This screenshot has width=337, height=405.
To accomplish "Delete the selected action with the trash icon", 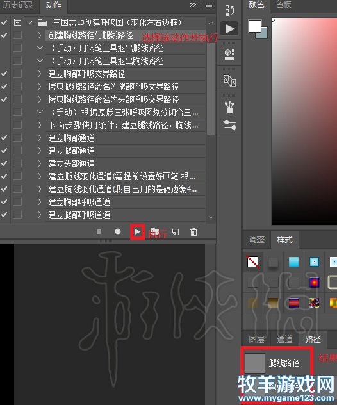I will [193, 232].
